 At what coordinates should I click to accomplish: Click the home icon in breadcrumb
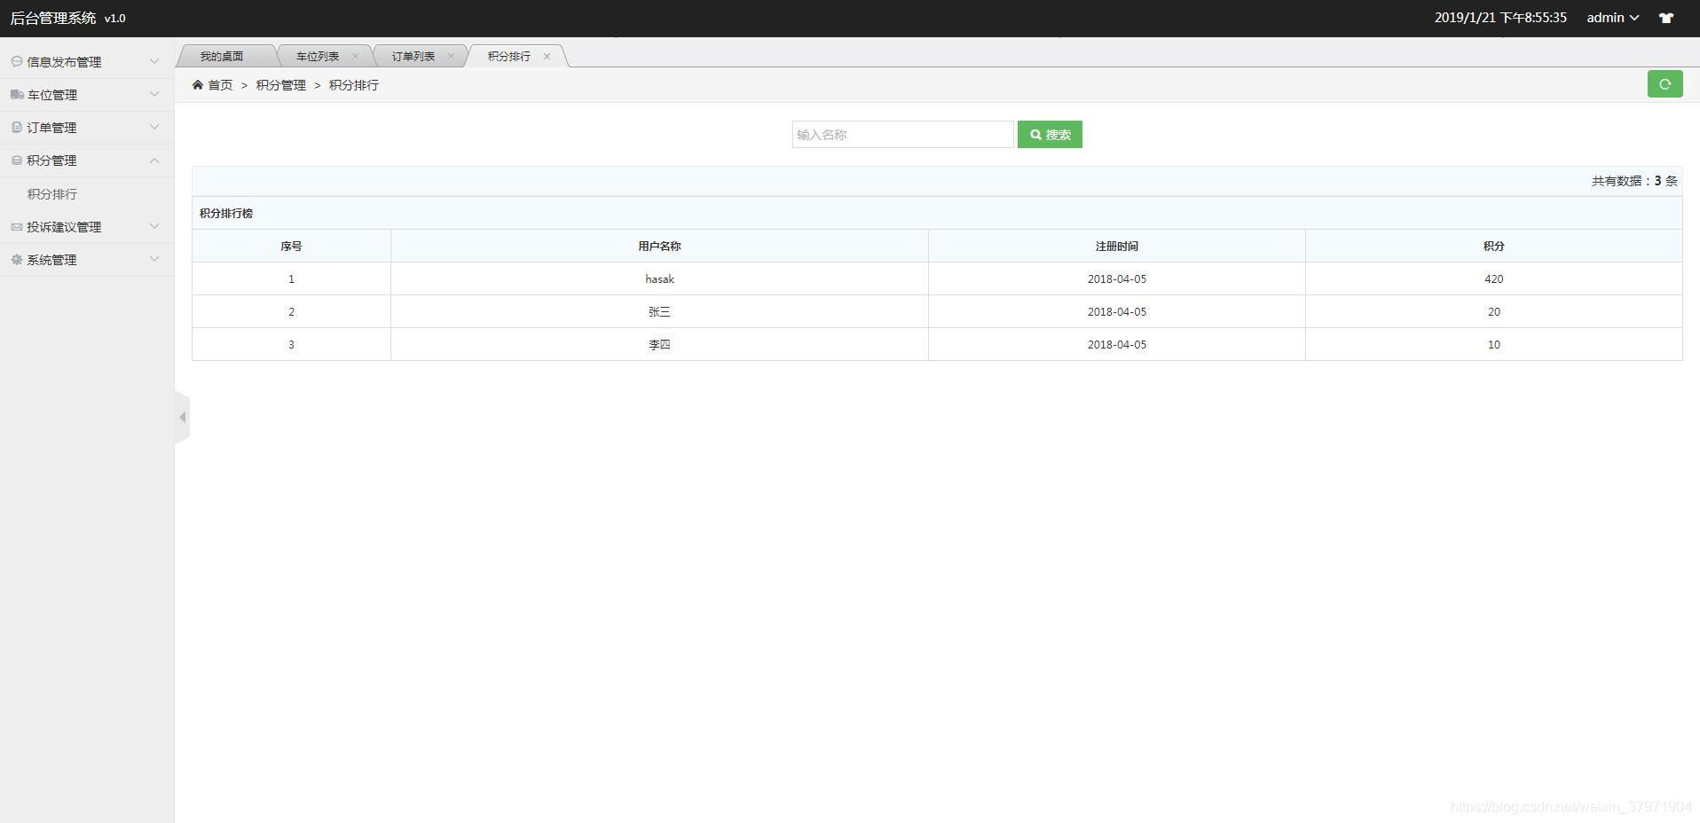(198, 85)
